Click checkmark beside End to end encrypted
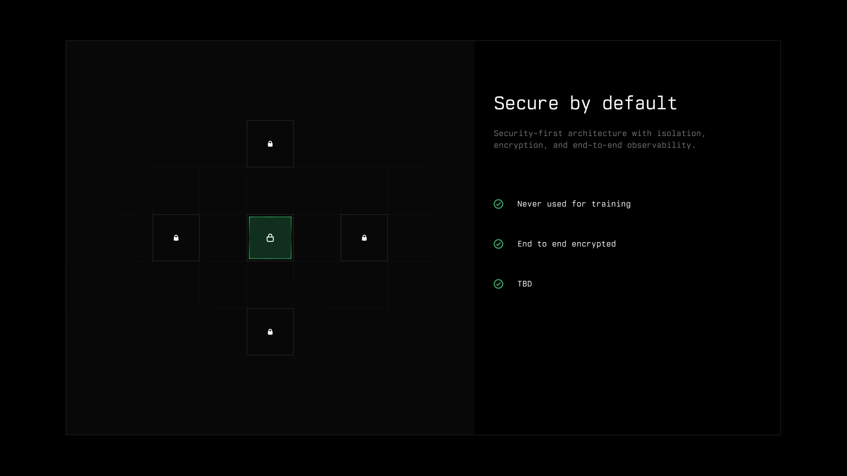 pyautogui.click(x=498, y=244)
